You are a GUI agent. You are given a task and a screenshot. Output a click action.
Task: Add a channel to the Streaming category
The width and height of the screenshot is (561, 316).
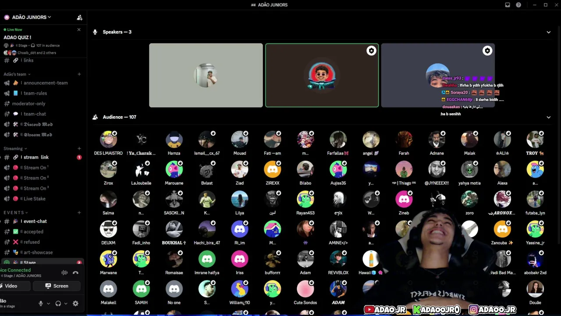pos(79,149)
